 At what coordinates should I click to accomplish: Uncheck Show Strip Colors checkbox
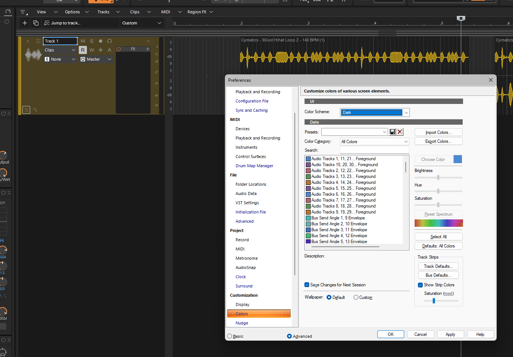point(420,285)
